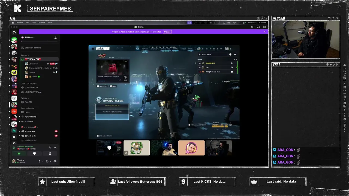
Task: Deafen with headphones icon
Action: click(47, 161)
